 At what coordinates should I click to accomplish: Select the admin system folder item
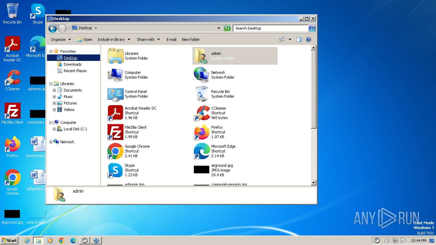[x=235, y=56]
